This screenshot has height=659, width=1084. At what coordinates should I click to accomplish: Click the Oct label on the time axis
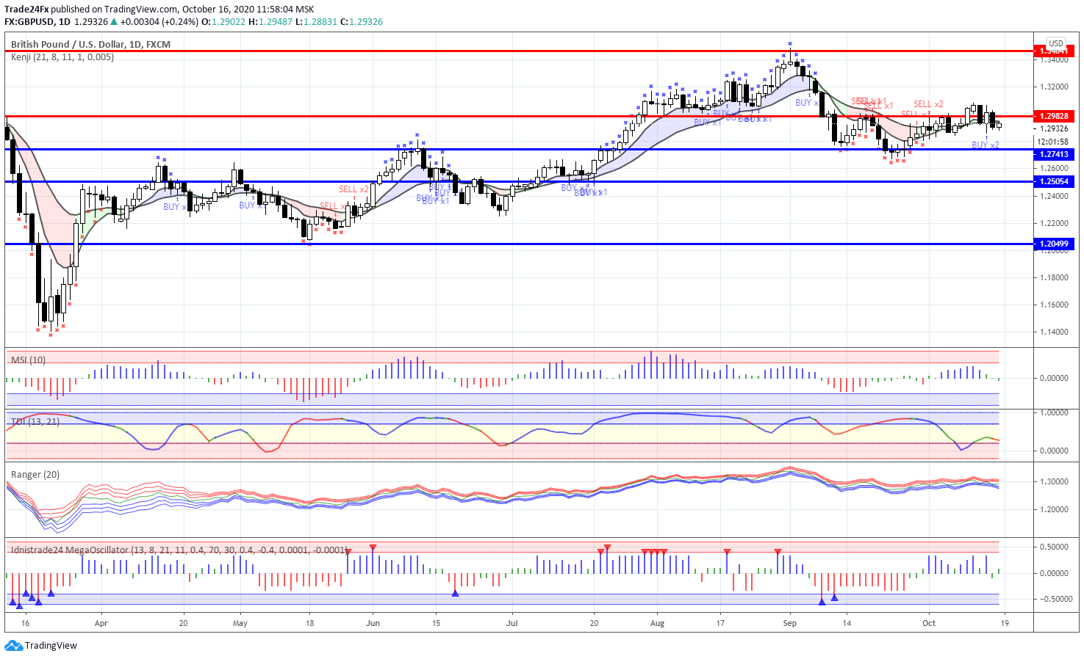(929, 623)
